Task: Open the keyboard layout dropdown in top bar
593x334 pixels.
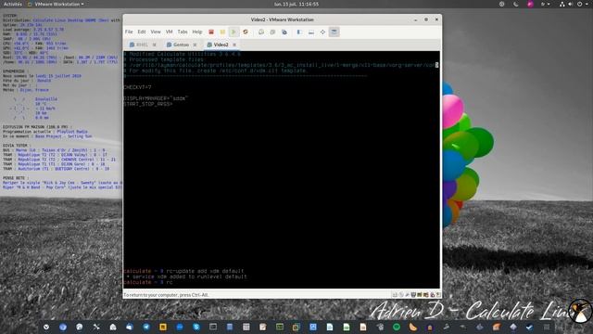Action: pyautogui.click(x=545, y=4)
